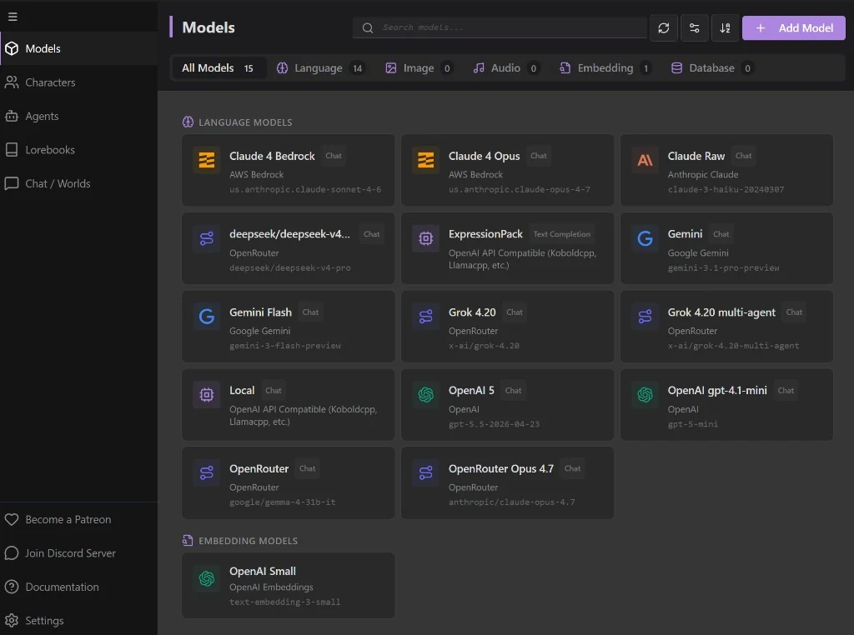Click the Join Discord Server link
Screen dimensions: 854x635
point(79,553)
